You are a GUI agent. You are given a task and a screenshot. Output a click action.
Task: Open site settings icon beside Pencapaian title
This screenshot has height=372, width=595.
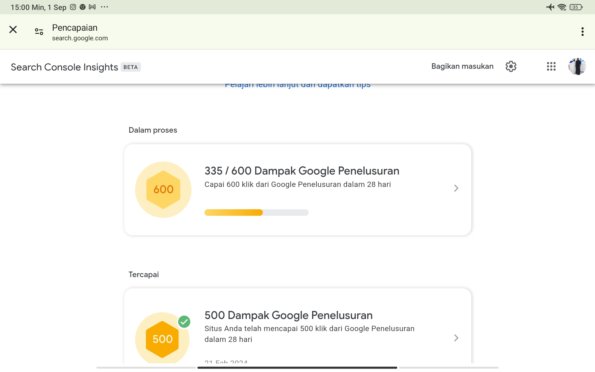pyautogui.click(x=39, y=31)
